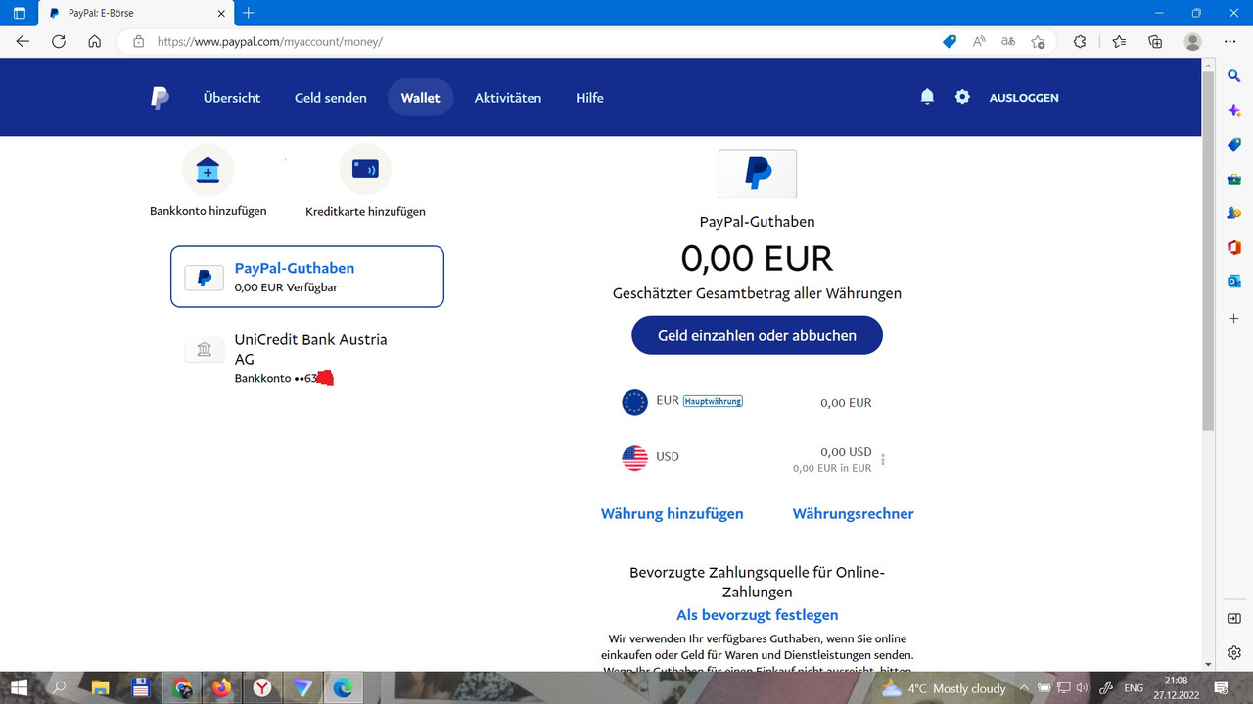Open Firefox from the taskbar
1253x704 pixels.
coord(221,687)
